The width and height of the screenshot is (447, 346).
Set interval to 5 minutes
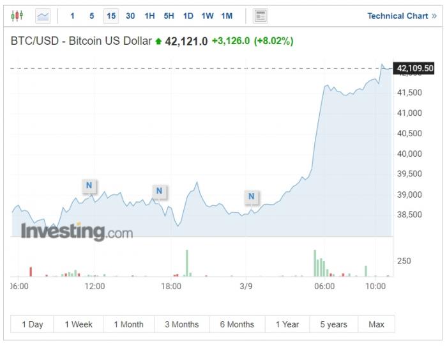click(92, 16)
